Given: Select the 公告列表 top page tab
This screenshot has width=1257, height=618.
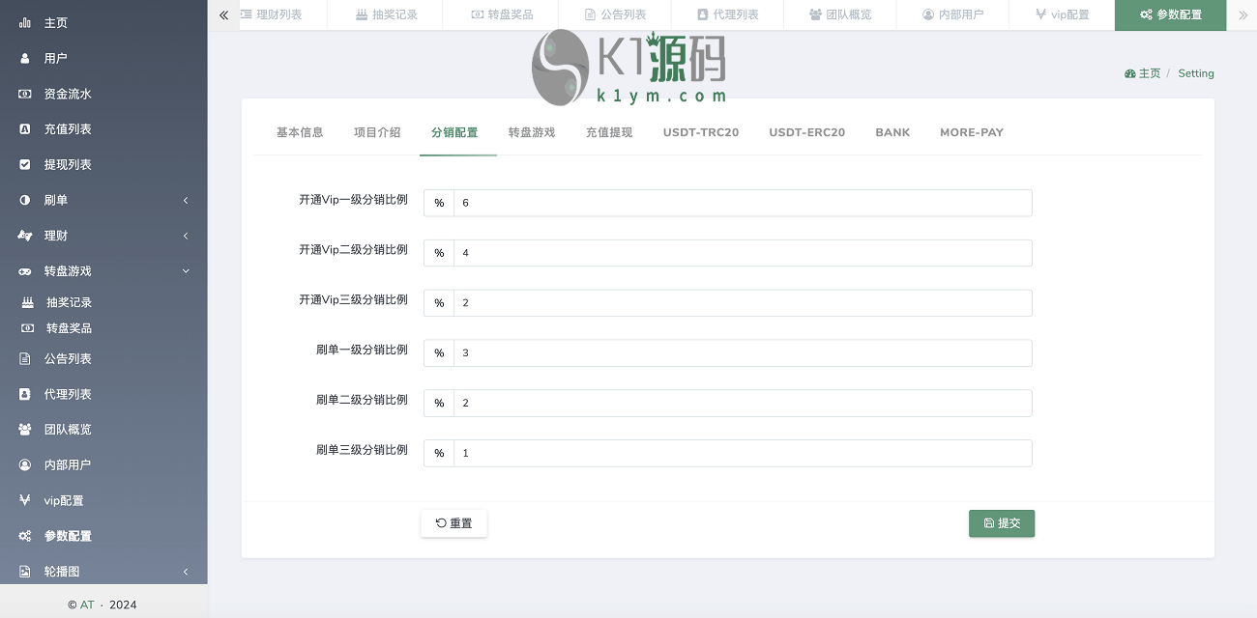Looking at the screenshot, I should point(615,15).
